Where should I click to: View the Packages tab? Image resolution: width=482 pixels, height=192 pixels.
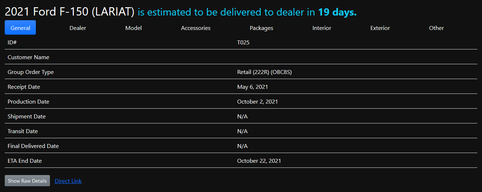(x=261, y=28)
